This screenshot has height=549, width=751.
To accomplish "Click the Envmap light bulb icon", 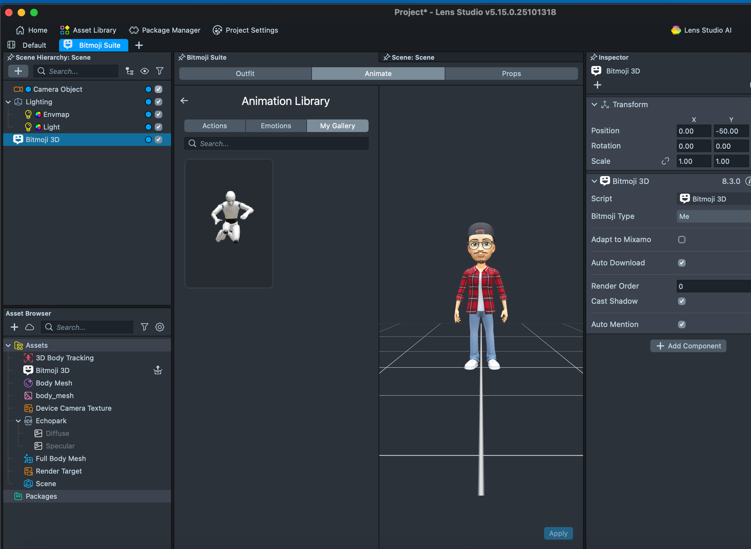I will click(28, 115).
